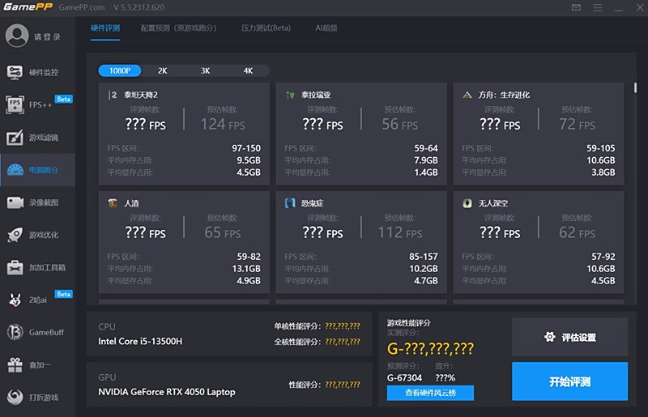Click the 喜加一 gift icon
Viewport: 648px width, 417px height.
[x=15, y=365]
